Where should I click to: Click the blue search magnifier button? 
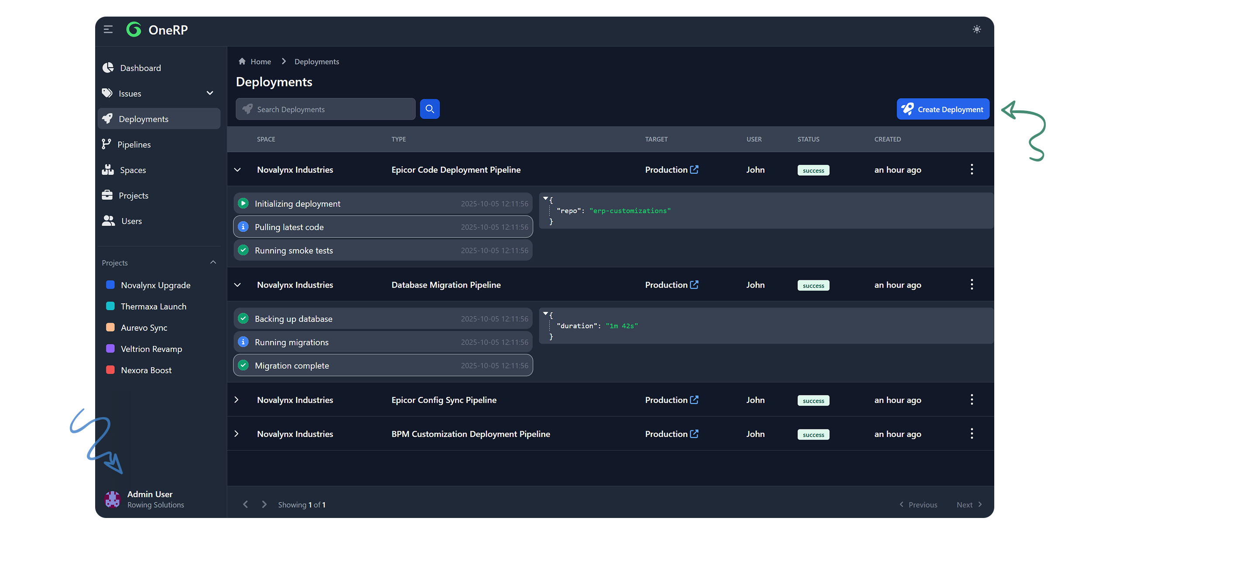click(x=429, y=109)
